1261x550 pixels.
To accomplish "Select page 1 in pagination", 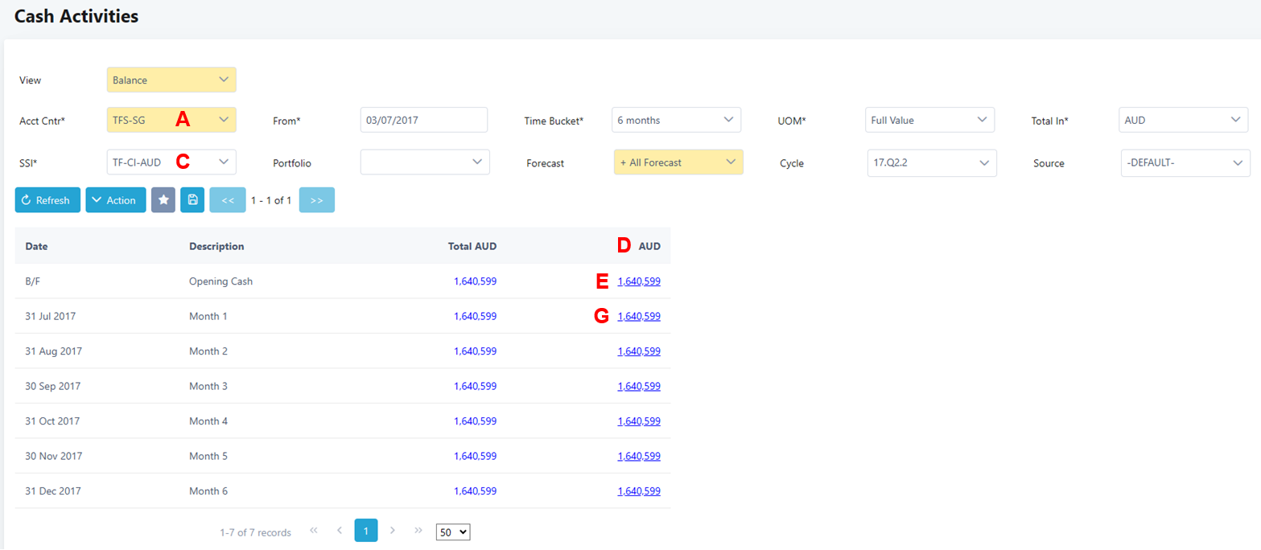I will pyautogui.click(x=366, y=531).
